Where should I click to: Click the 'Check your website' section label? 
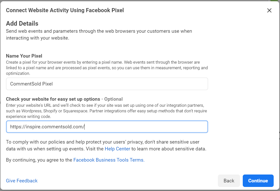tap(53, 99)
